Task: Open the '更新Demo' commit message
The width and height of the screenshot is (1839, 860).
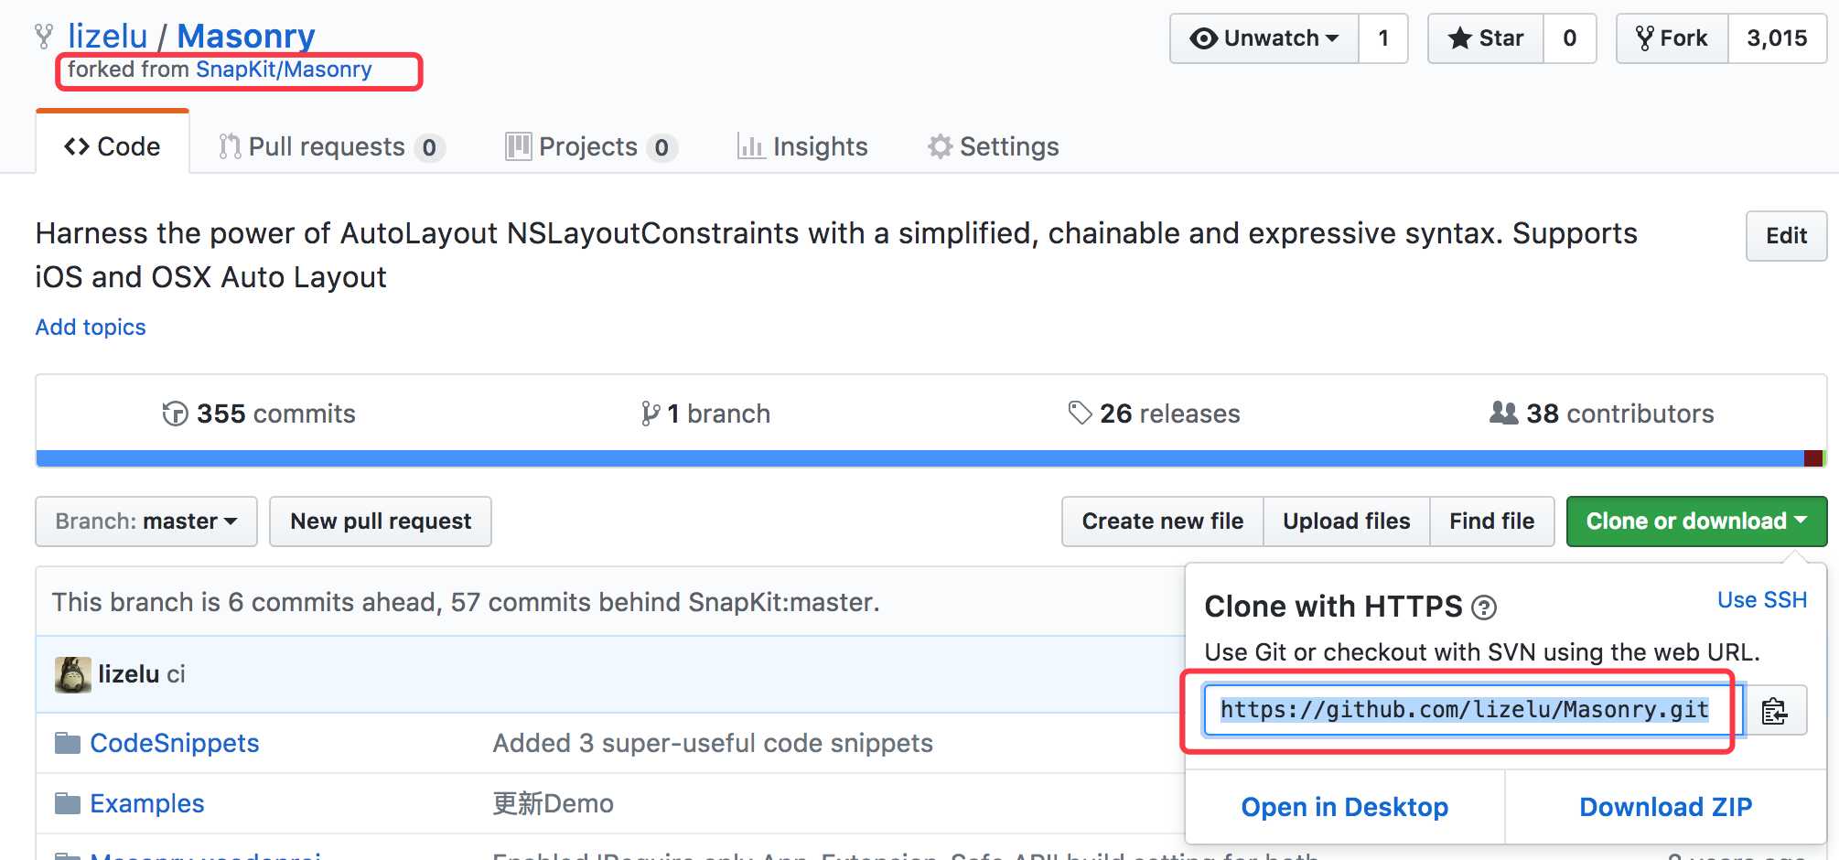Action: [554, 803]
